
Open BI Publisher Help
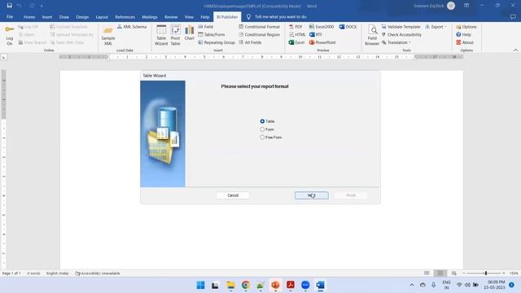[463, 34]
